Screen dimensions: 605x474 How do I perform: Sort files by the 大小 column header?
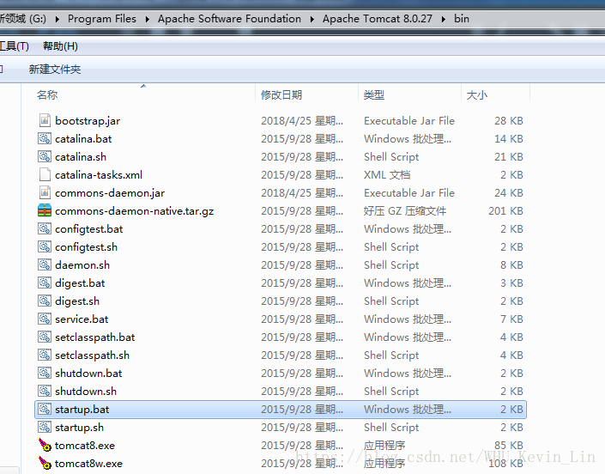pos(476,95)
